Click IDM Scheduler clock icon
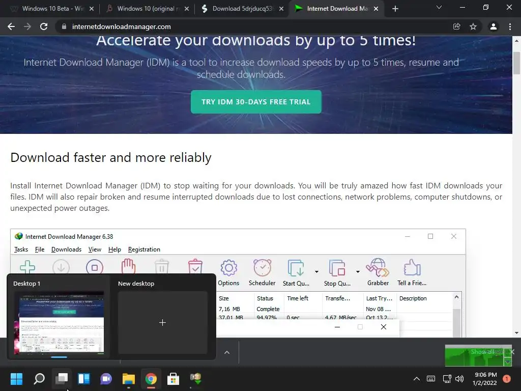This screenshot has height=391, width=521. coord(262,273)
